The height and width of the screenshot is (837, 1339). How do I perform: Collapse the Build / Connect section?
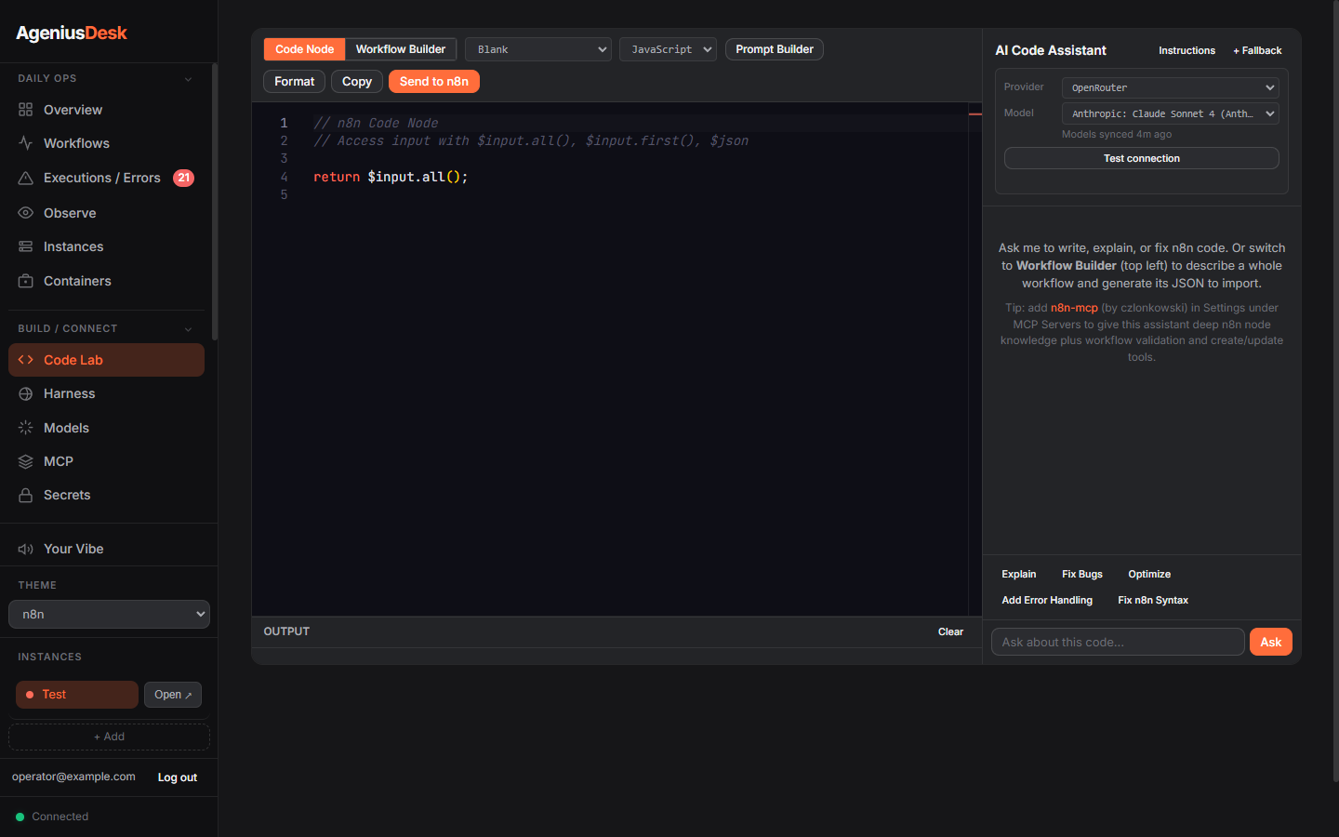click(188, 329)
